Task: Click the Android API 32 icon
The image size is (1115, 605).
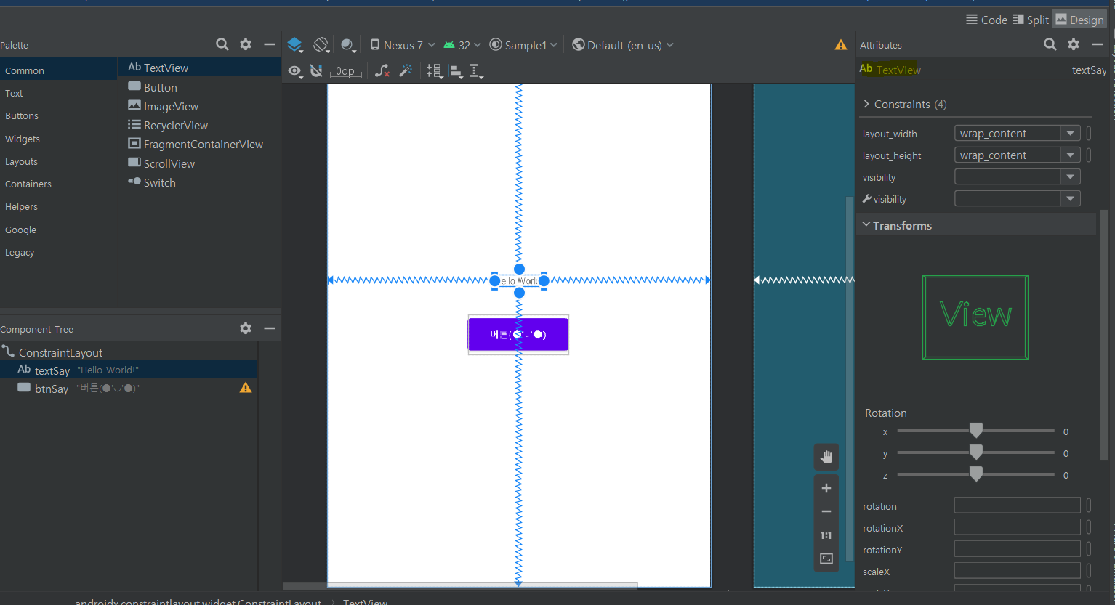Action: coord(449,45)
